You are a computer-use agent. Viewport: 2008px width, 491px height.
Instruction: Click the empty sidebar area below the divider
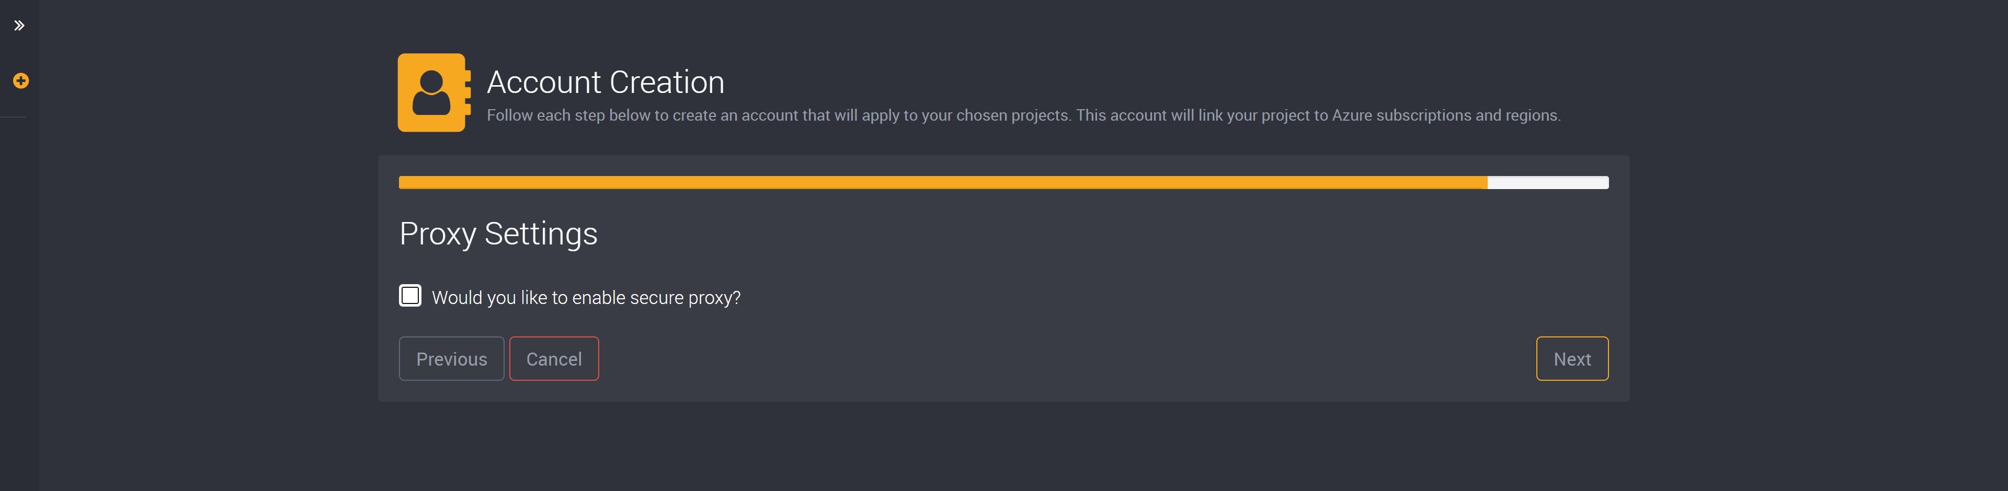point(19,303)
